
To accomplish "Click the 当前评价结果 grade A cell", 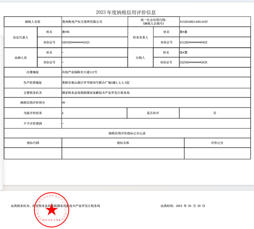I will (x=63, y=113).
